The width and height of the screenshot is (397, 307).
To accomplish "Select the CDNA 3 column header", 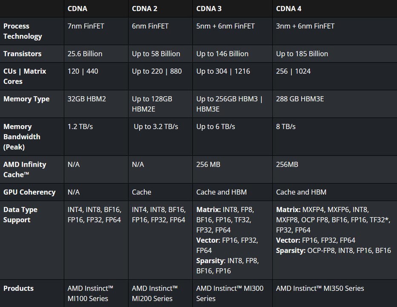I will coord(209,9).
